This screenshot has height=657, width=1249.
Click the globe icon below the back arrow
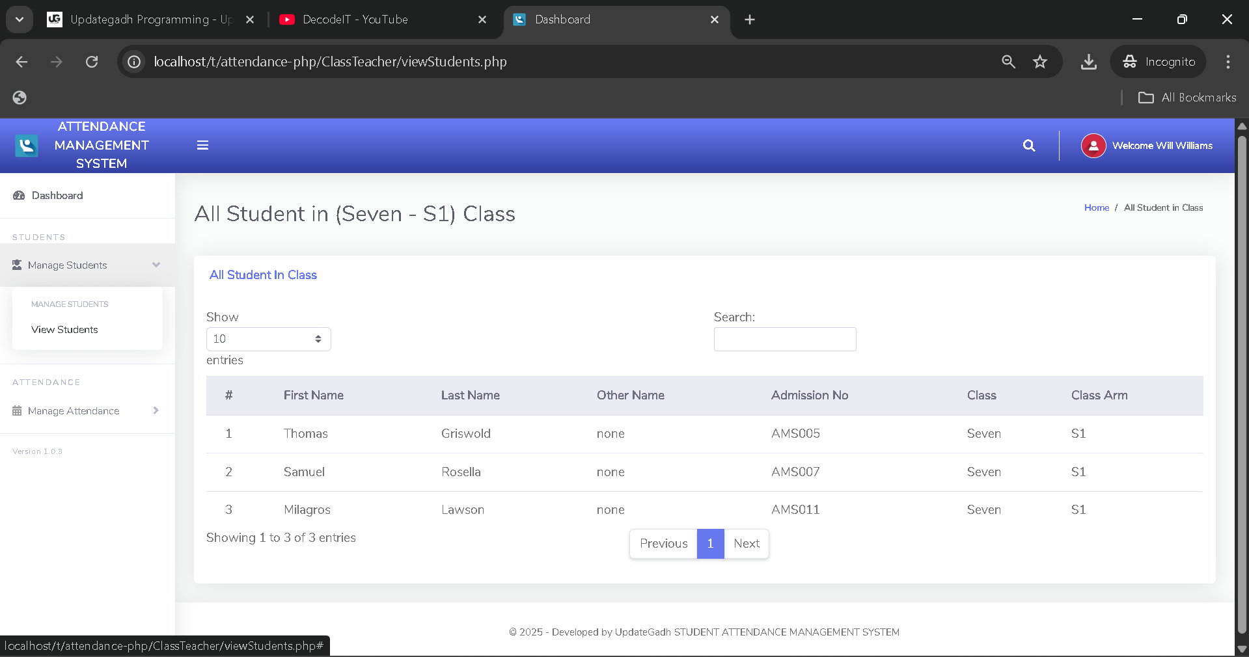point(20,97)
